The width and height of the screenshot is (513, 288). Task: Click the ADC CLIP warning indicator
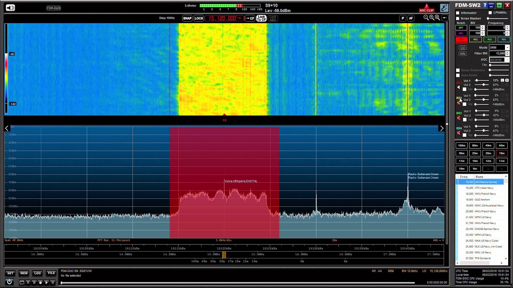click(x=426, y=9)
